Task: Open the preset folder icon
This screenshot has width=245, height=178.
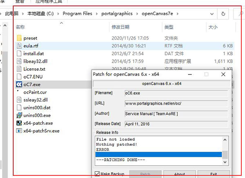Action: pyautogui.click(x=19, y=38)
